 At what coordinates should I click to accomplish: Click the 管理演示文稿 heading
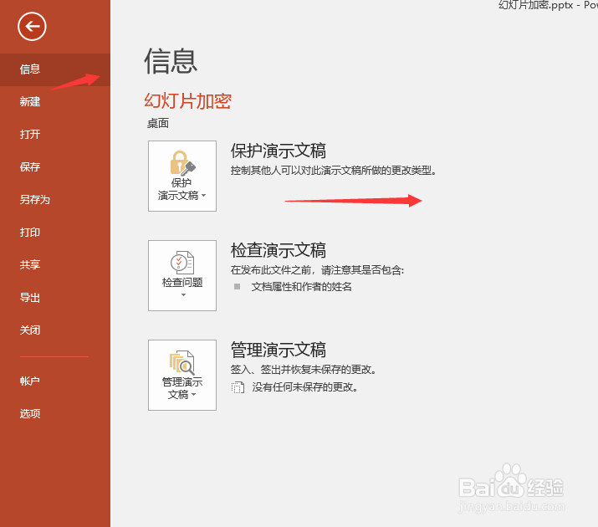pos(279,350)
